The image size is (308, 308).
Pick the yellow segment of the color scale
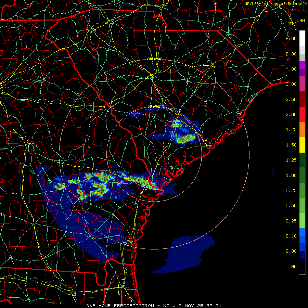coord(302,145)
